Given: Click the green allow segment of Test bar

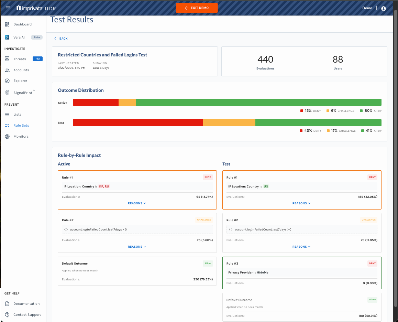Looking at the screenshot, I should [x=318, y=122].
